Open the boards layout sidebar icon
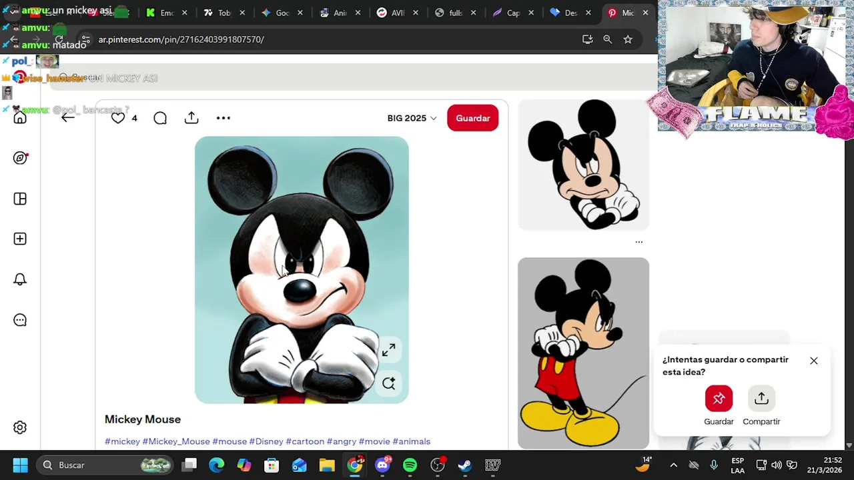The image size is (854, 480). click(x=20, y=199)
